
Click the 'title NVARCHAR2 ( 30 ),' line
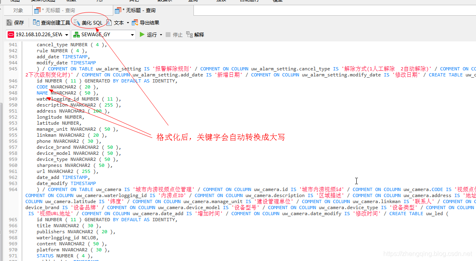click(69, 226)
